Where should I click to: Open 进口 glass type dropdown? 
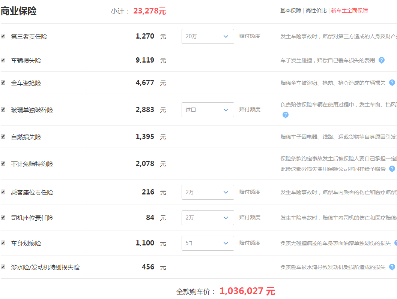point(208,110)
